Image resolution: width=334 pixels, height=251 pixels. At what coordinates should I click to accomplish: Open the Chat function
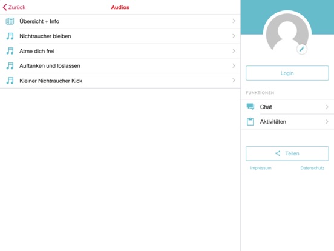[287, 107]
